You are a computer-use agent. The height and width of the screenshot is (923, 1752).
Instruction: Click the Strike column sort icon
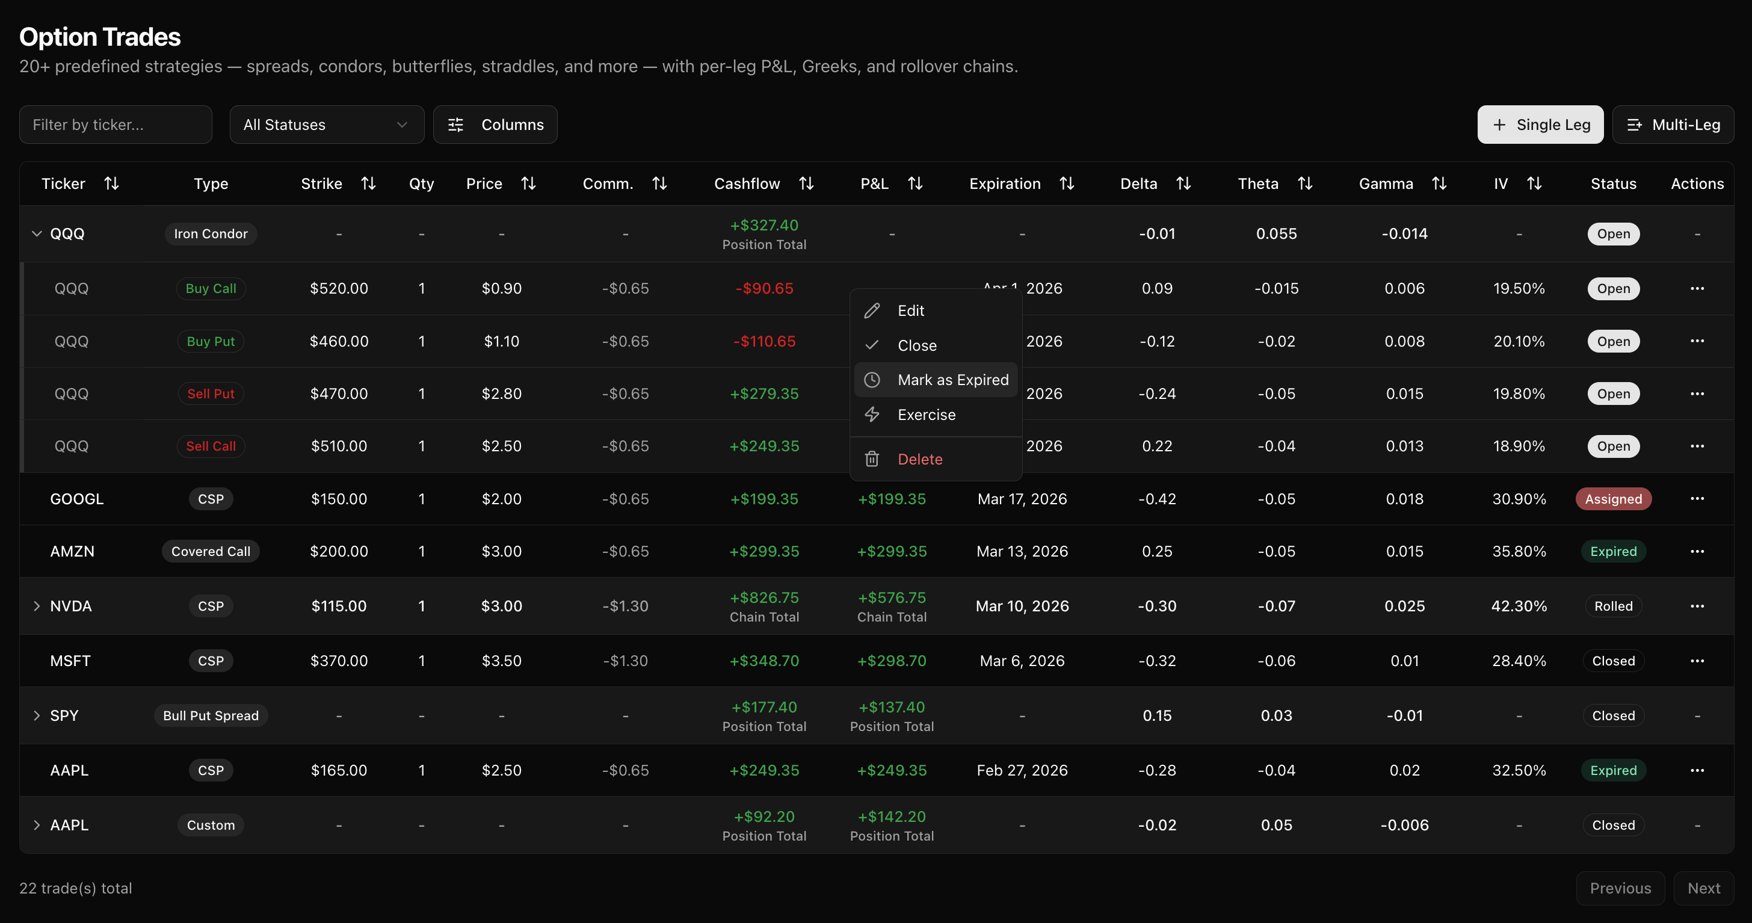[x=368, y=184]
